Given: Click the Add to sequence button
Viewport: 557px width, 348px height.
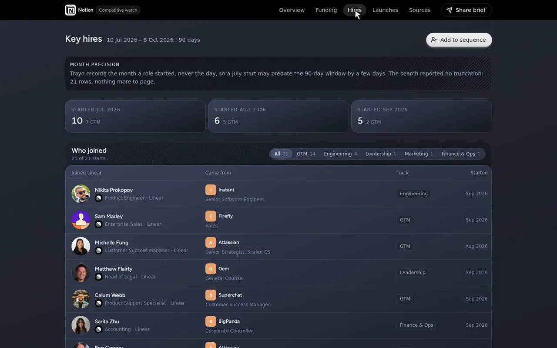Looking at the screenshot, I should click(459, 40).
